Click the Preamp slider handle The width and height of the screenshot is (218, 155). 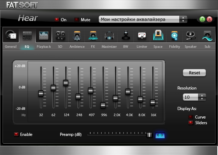(149, 135)
